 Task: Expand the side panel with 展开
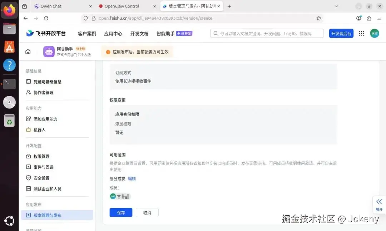[379, 205]
